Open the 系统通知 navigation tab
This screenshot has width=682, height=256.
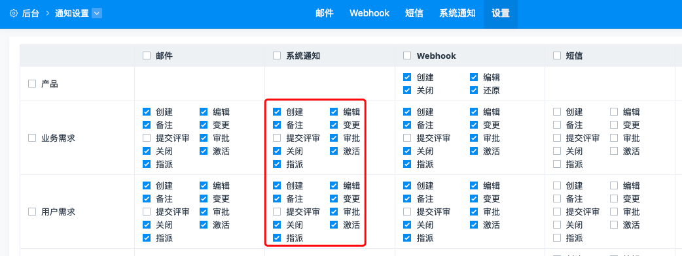[457, 14]
